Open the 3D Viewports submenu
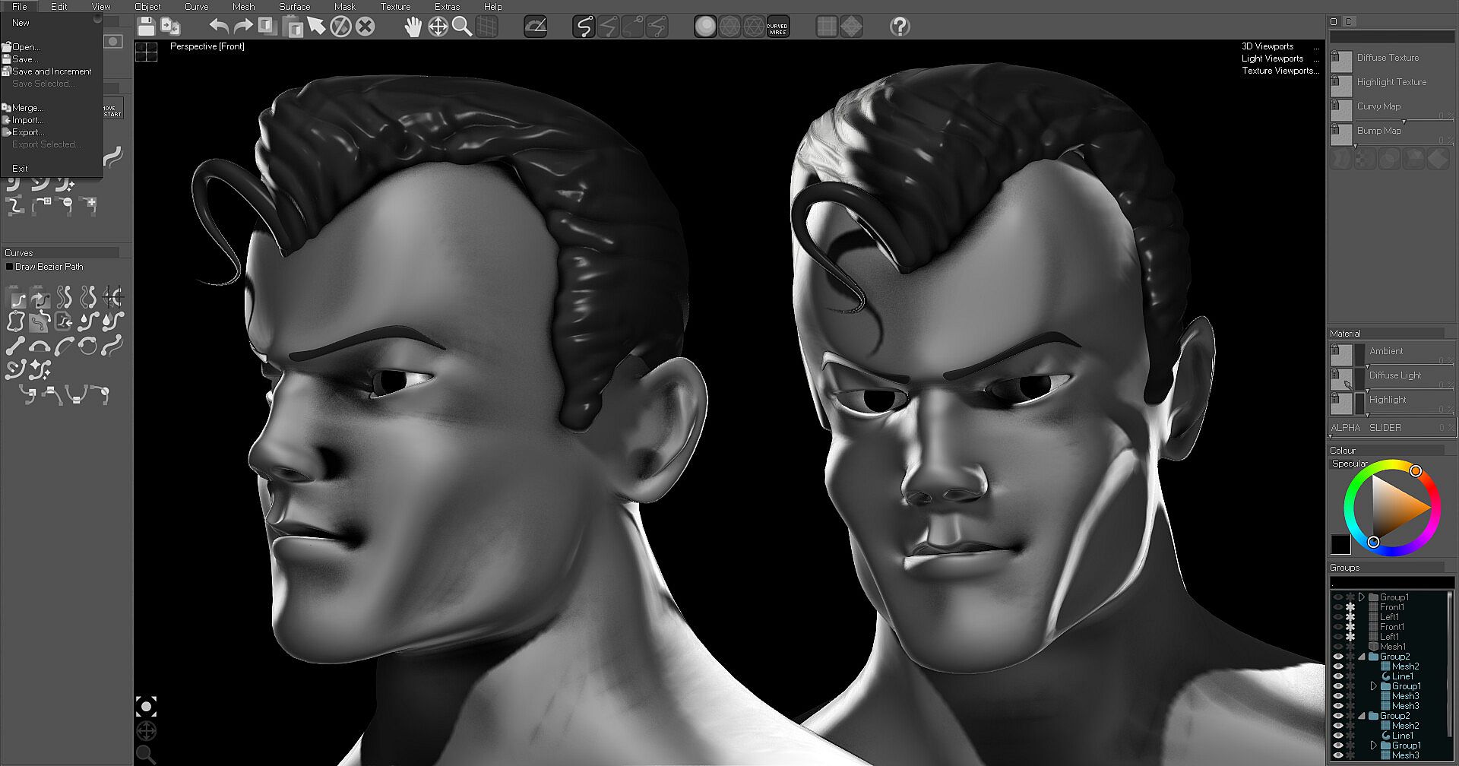 pyautogui.click(x=1268, y=46)
